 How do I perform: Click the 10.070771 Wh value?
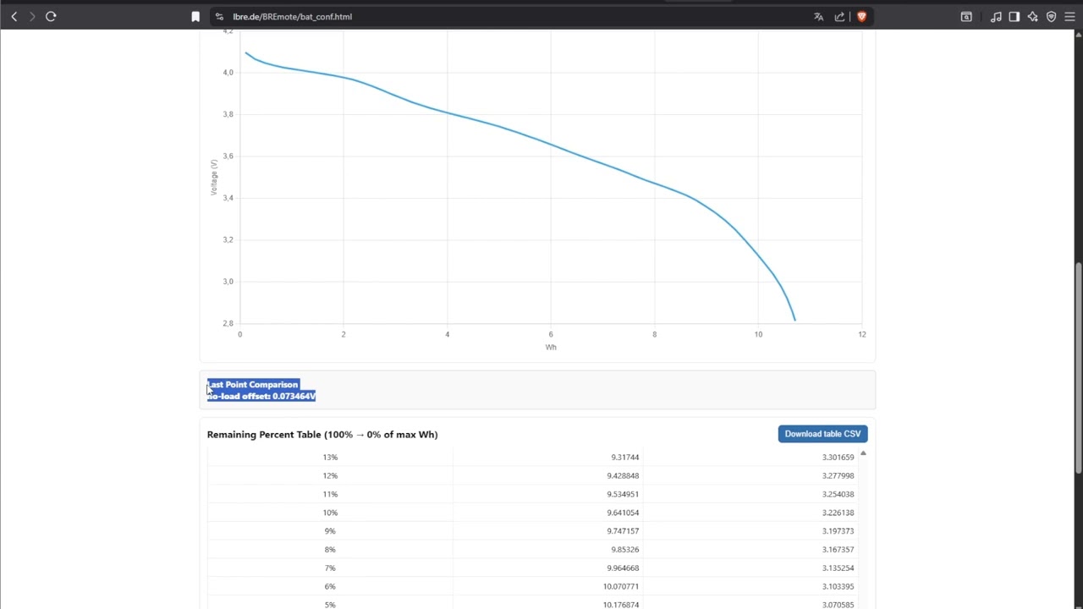click(621, 587)
